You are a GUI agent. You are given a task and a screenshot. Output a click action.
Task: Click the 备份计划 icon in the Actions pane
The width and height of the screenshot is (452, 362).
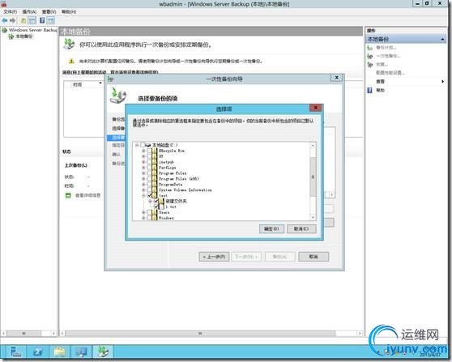click(x=370, y=48)
